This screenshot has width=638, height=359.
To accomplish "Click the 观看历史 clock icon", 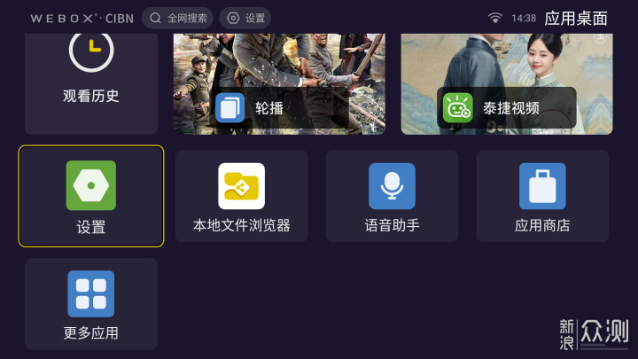I will [91, 51].
